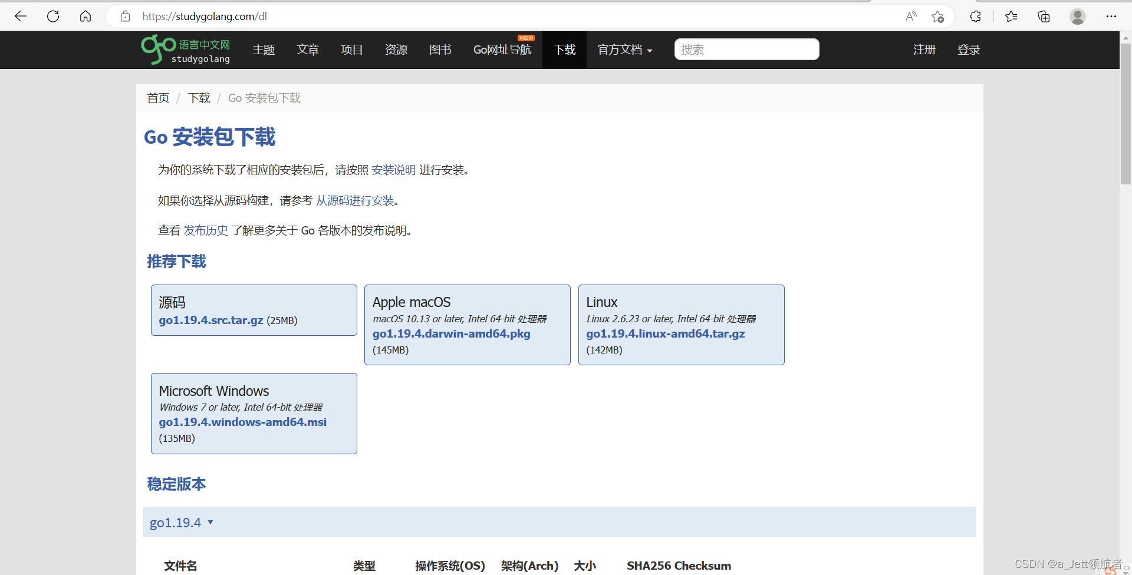
Task: Download go1.19.4.linux-amd64.tar.gz for Linux
Action: click(x=666, y=333)
